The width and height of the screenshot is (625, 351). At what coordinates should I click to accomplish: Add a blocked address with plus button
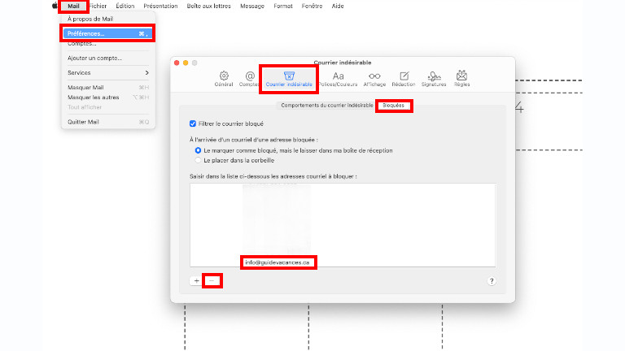pyautogui.click(x=196, y=281)
